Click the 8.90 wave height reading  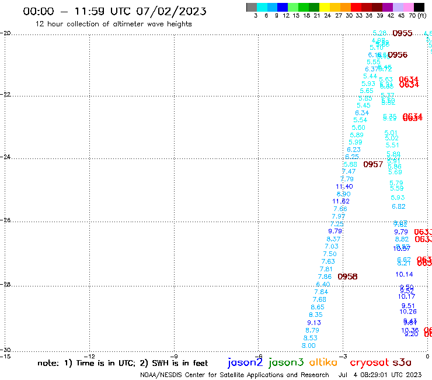click(x=344, y=194)
